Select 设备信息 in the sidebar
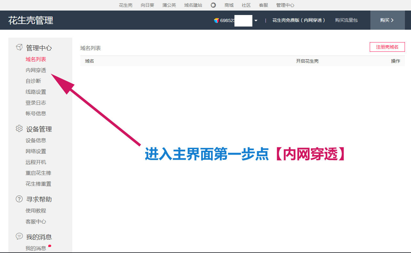 (x=36, y=141)
